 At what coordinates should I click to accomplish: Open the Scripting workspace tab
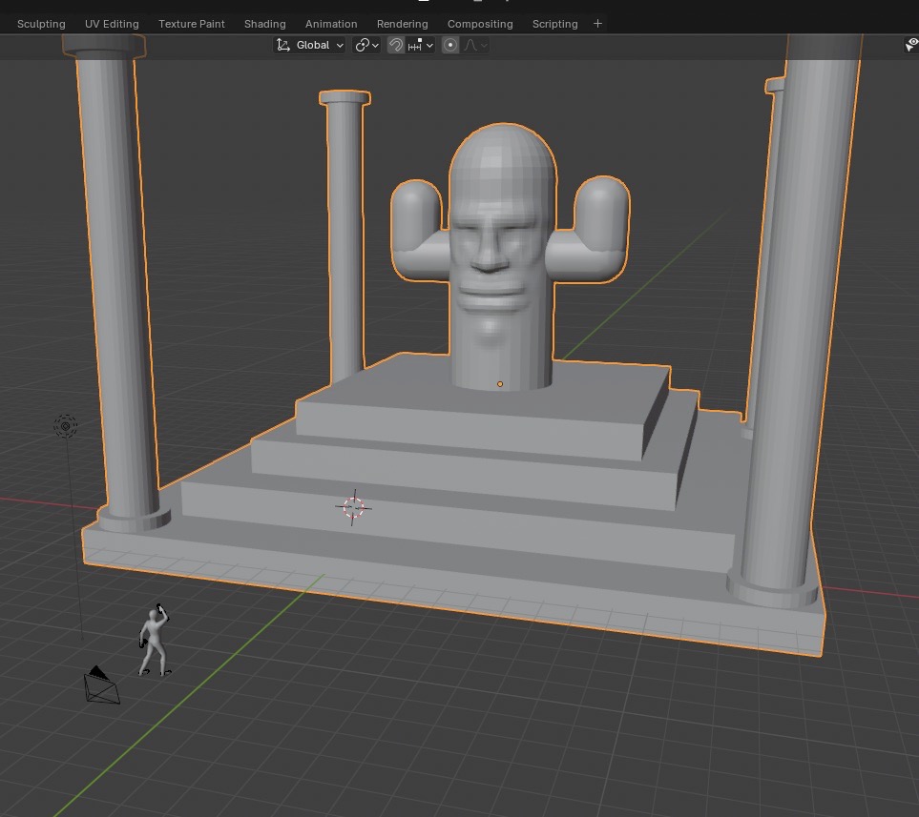554,24
